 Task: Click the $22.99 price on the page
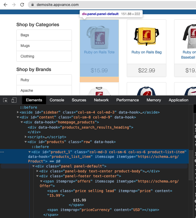(x=147, y=71)
